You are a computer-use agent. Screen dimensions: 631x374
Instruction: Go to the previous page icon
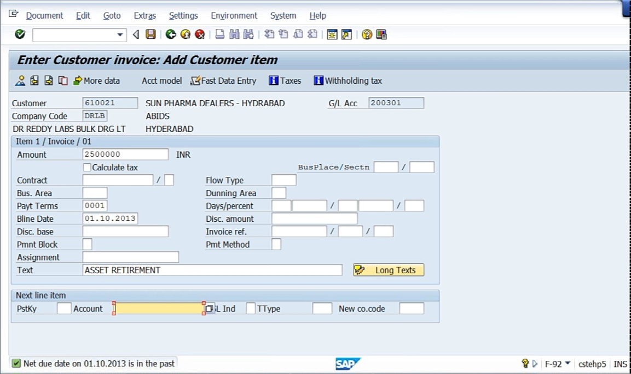[x=283, y=34]
